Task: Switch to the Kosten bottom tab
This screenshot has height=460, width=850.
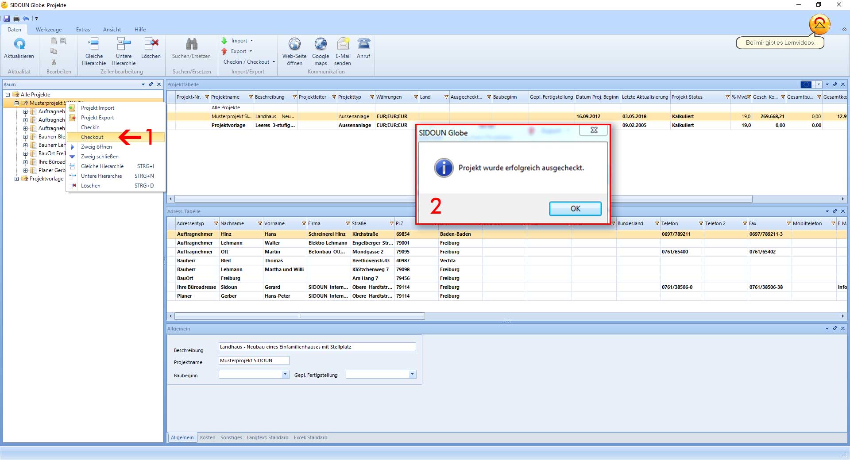Action: pos(207,438)
